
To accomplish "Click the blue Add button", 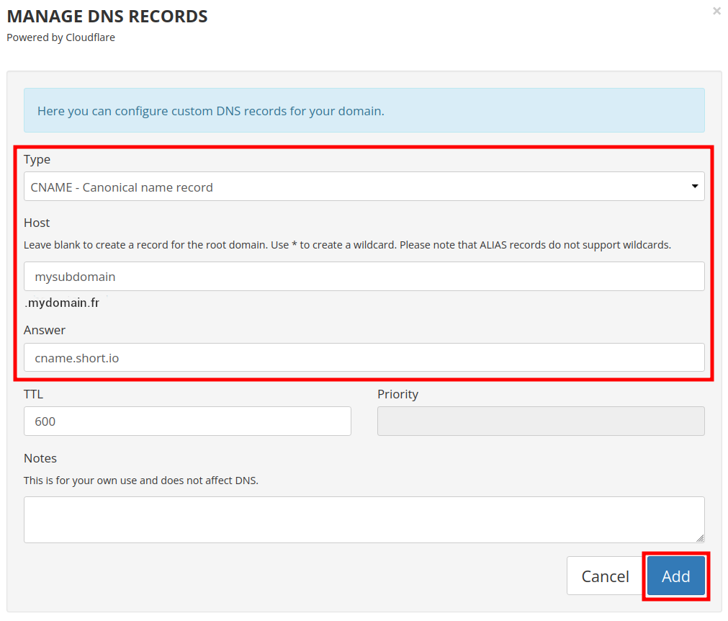I will pos(675,576).
